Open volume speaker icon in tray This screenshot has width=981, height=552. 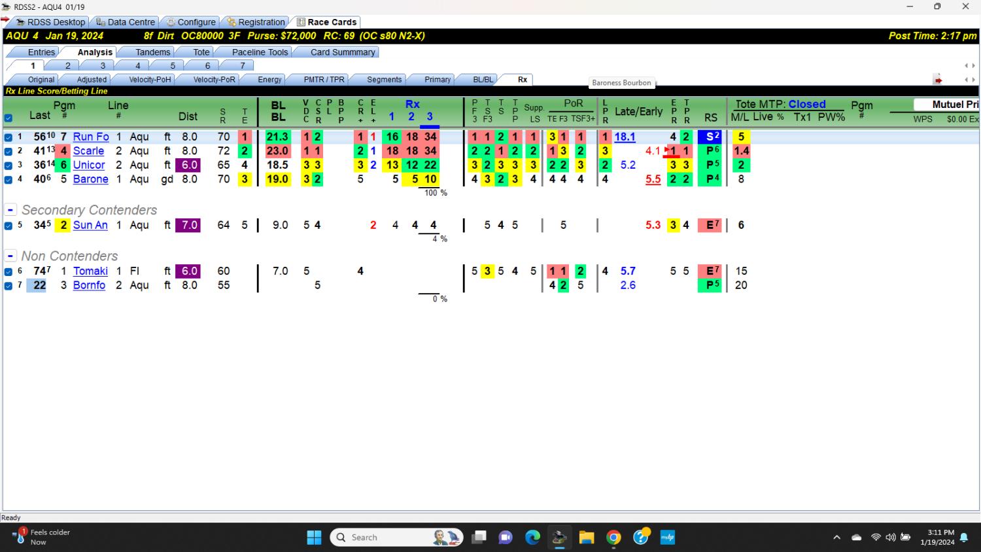[x=890, y=538]
